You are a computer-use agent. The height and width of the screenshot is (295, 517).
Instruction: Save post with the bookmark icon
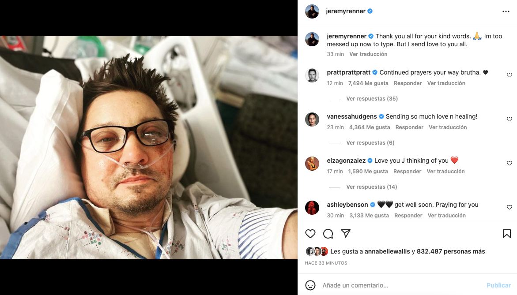507,234
